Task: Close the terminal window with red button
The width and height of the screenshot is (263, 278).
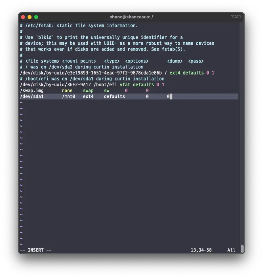Action: point(23,17)
